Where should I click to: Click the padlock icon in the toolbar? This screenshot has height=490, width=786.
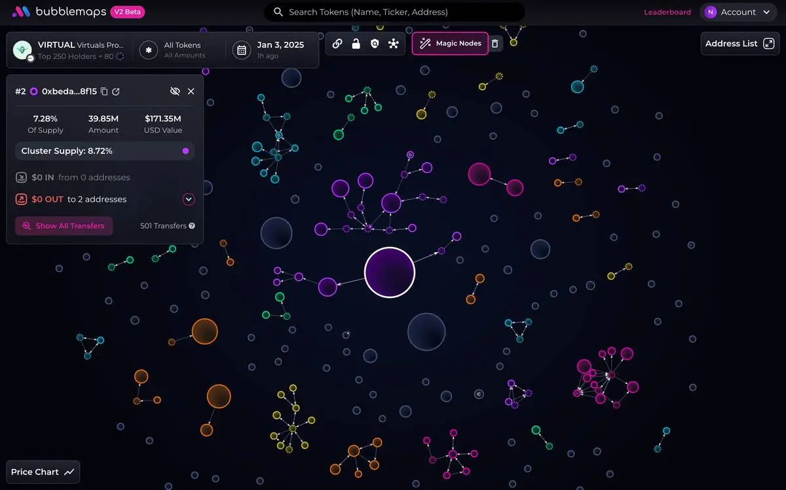click(x=356, y=44)
